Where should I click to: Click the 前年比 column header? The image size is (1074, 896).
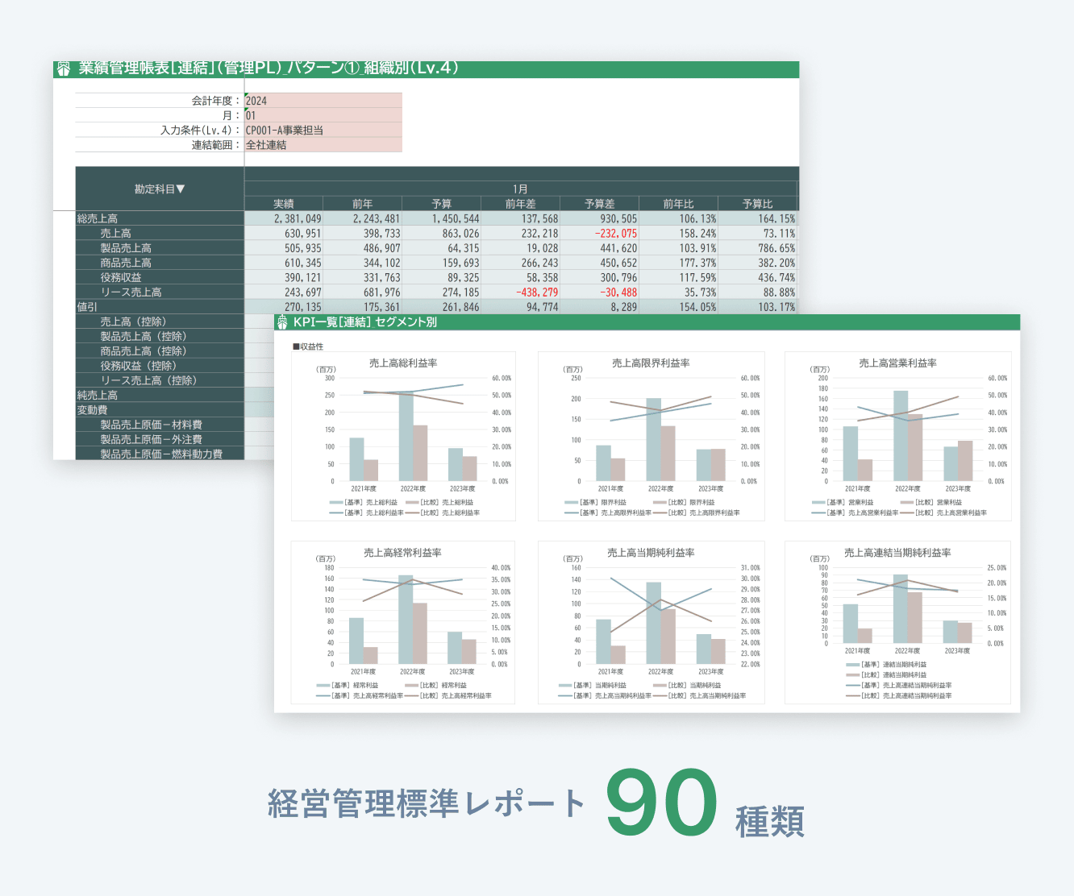pyautogui.click(x=678, y=204)
